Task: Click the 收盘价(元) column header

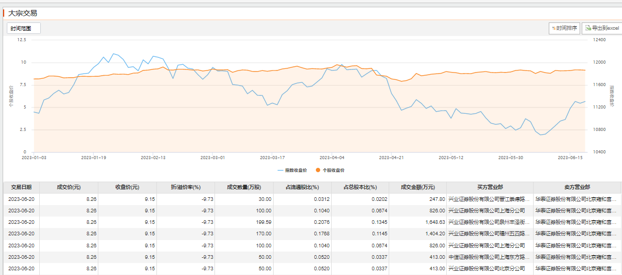Action: [127, 187]
